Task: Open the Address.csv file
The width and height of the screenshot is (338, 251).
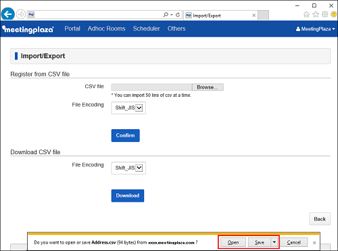Action: tap(233, 242)
